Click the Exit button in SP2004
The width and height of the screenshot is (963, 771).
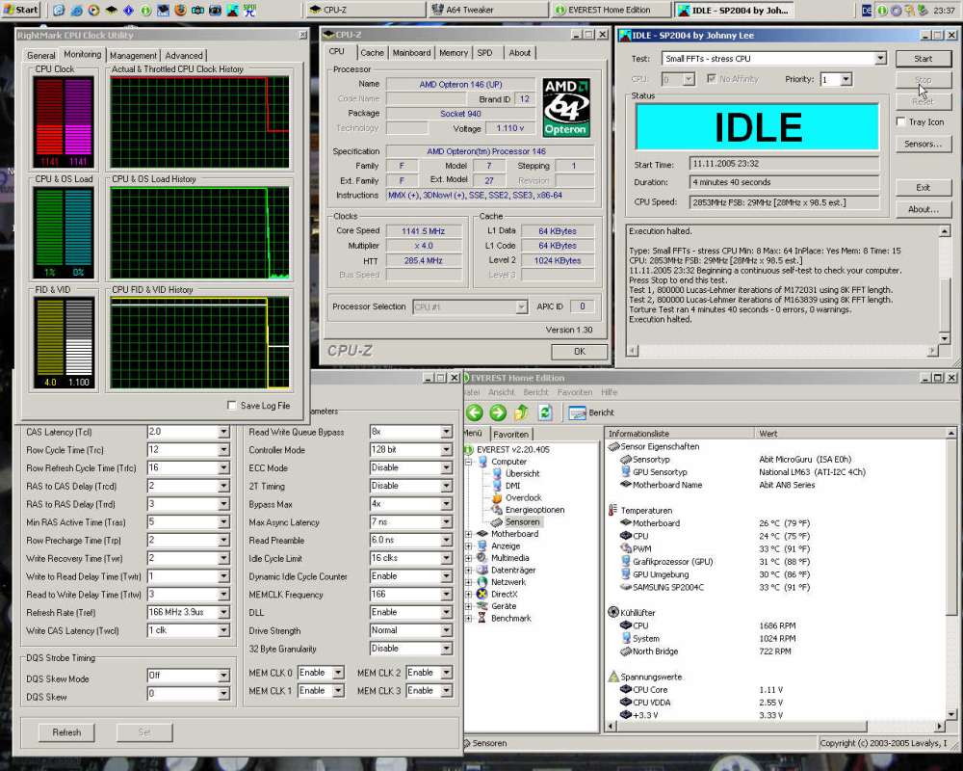tap(924, 188)
